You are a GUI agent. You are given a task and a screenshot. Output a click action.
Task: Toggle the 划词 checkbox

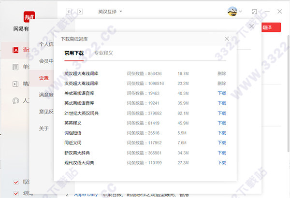[x=16, y=193]
